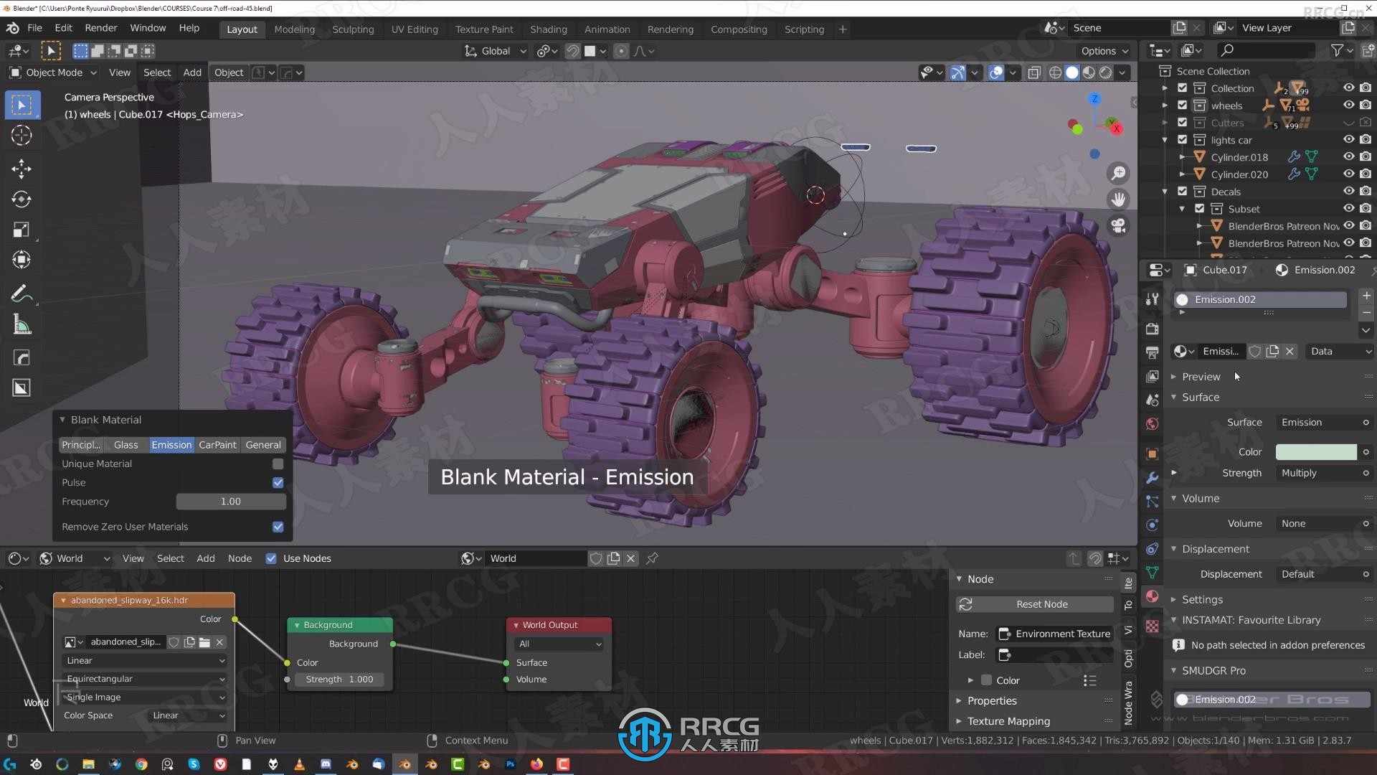Open the File menu
This screenshot has width=1377, height=775.
(34, 28)
